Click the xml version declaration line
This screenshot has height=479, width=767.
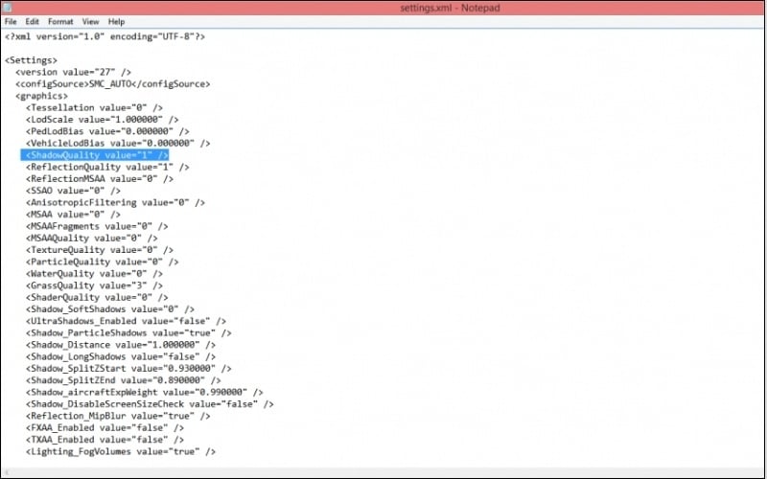click(105, 36)
